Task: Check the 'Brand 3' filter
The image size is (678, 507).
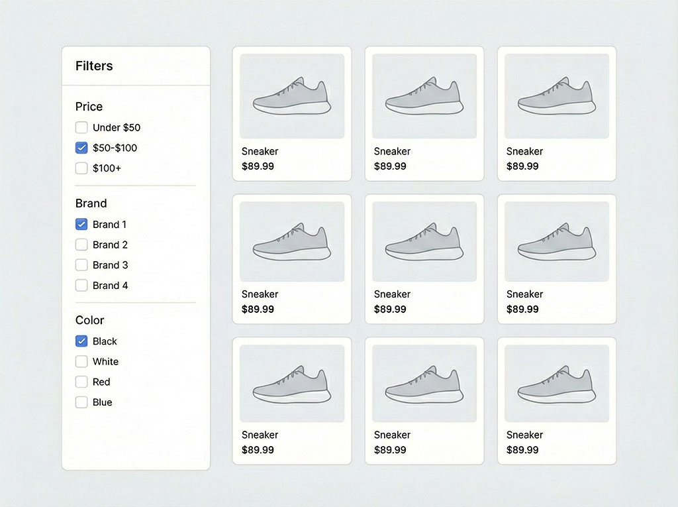Action: [x=81, y=265]
